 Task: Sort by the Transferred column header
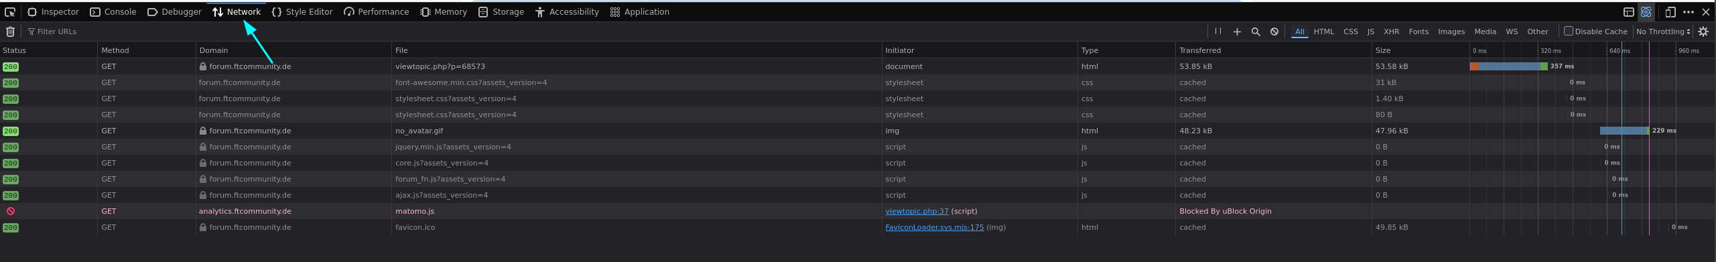(1274, 50)
